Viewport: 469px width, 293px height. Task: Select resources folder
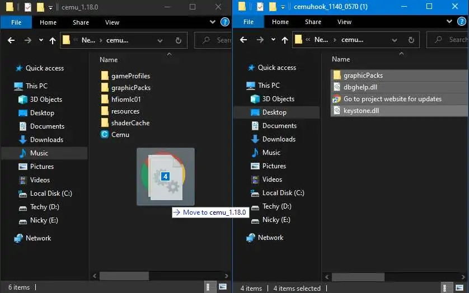(x=120, y=111)
